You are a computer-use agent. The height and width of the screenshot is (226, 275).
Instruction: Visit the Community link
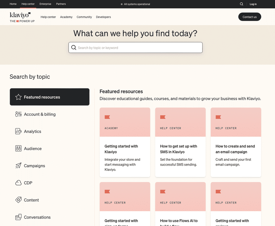pos(84,17)
